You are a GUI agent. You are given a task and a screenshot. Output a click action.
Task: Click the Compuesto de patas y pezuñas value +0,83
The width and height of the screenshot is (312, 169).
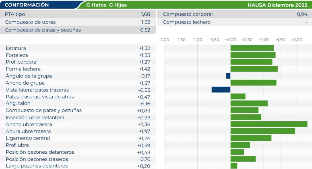pos(144,110)
